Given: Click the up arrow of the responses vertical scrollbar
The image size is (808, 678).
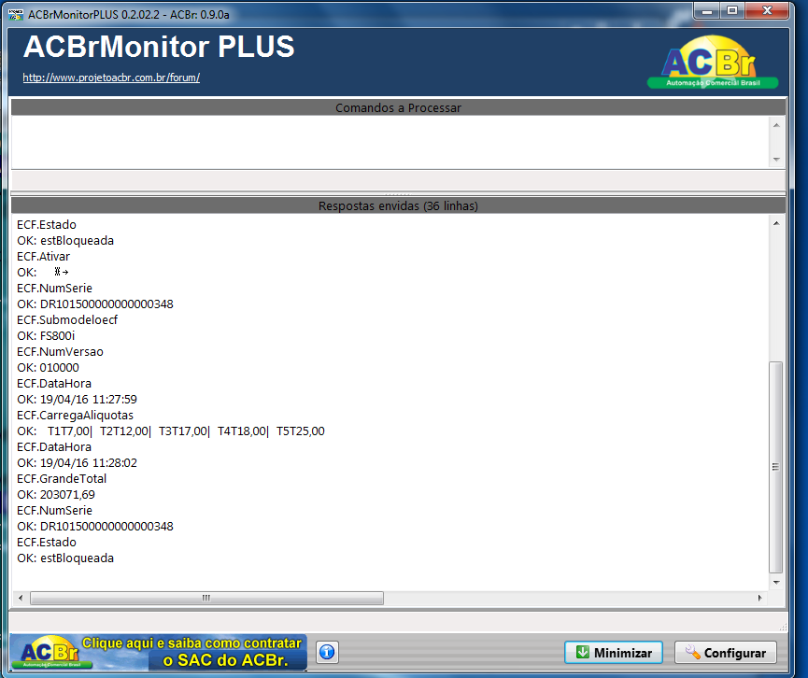Looking at the screenshot, I should 776,223.
